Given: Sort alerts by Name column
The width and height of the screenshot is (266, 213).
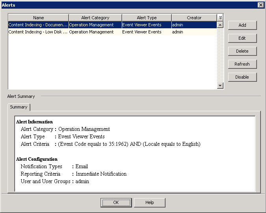Looking at the screenshot, I should [x=39, y=18].
